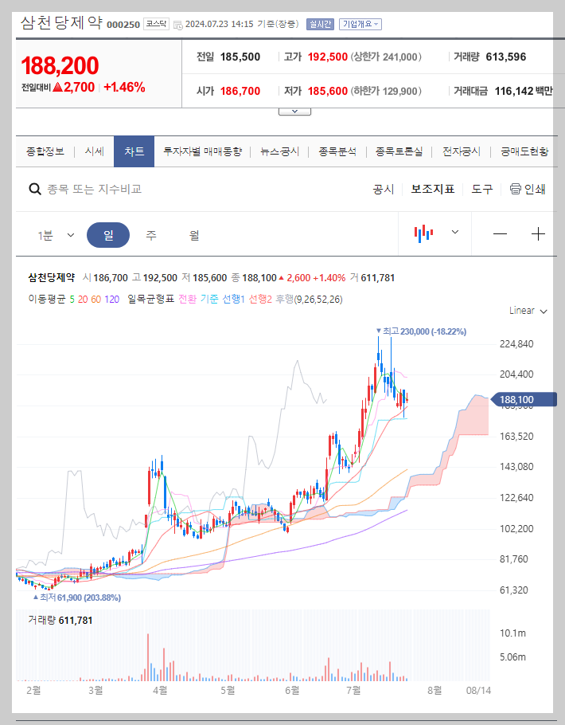The image size is (565, 725).
Task: Click the 삼천당제약 stock name heading
Action: [61, 22]
